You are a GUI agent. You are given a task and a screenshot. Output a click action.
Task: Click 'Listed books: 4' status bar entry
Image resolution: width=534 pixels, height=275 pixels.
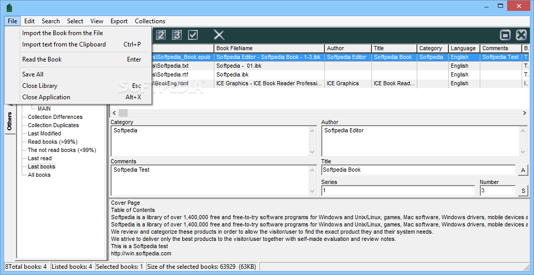[x=72, y=267]
